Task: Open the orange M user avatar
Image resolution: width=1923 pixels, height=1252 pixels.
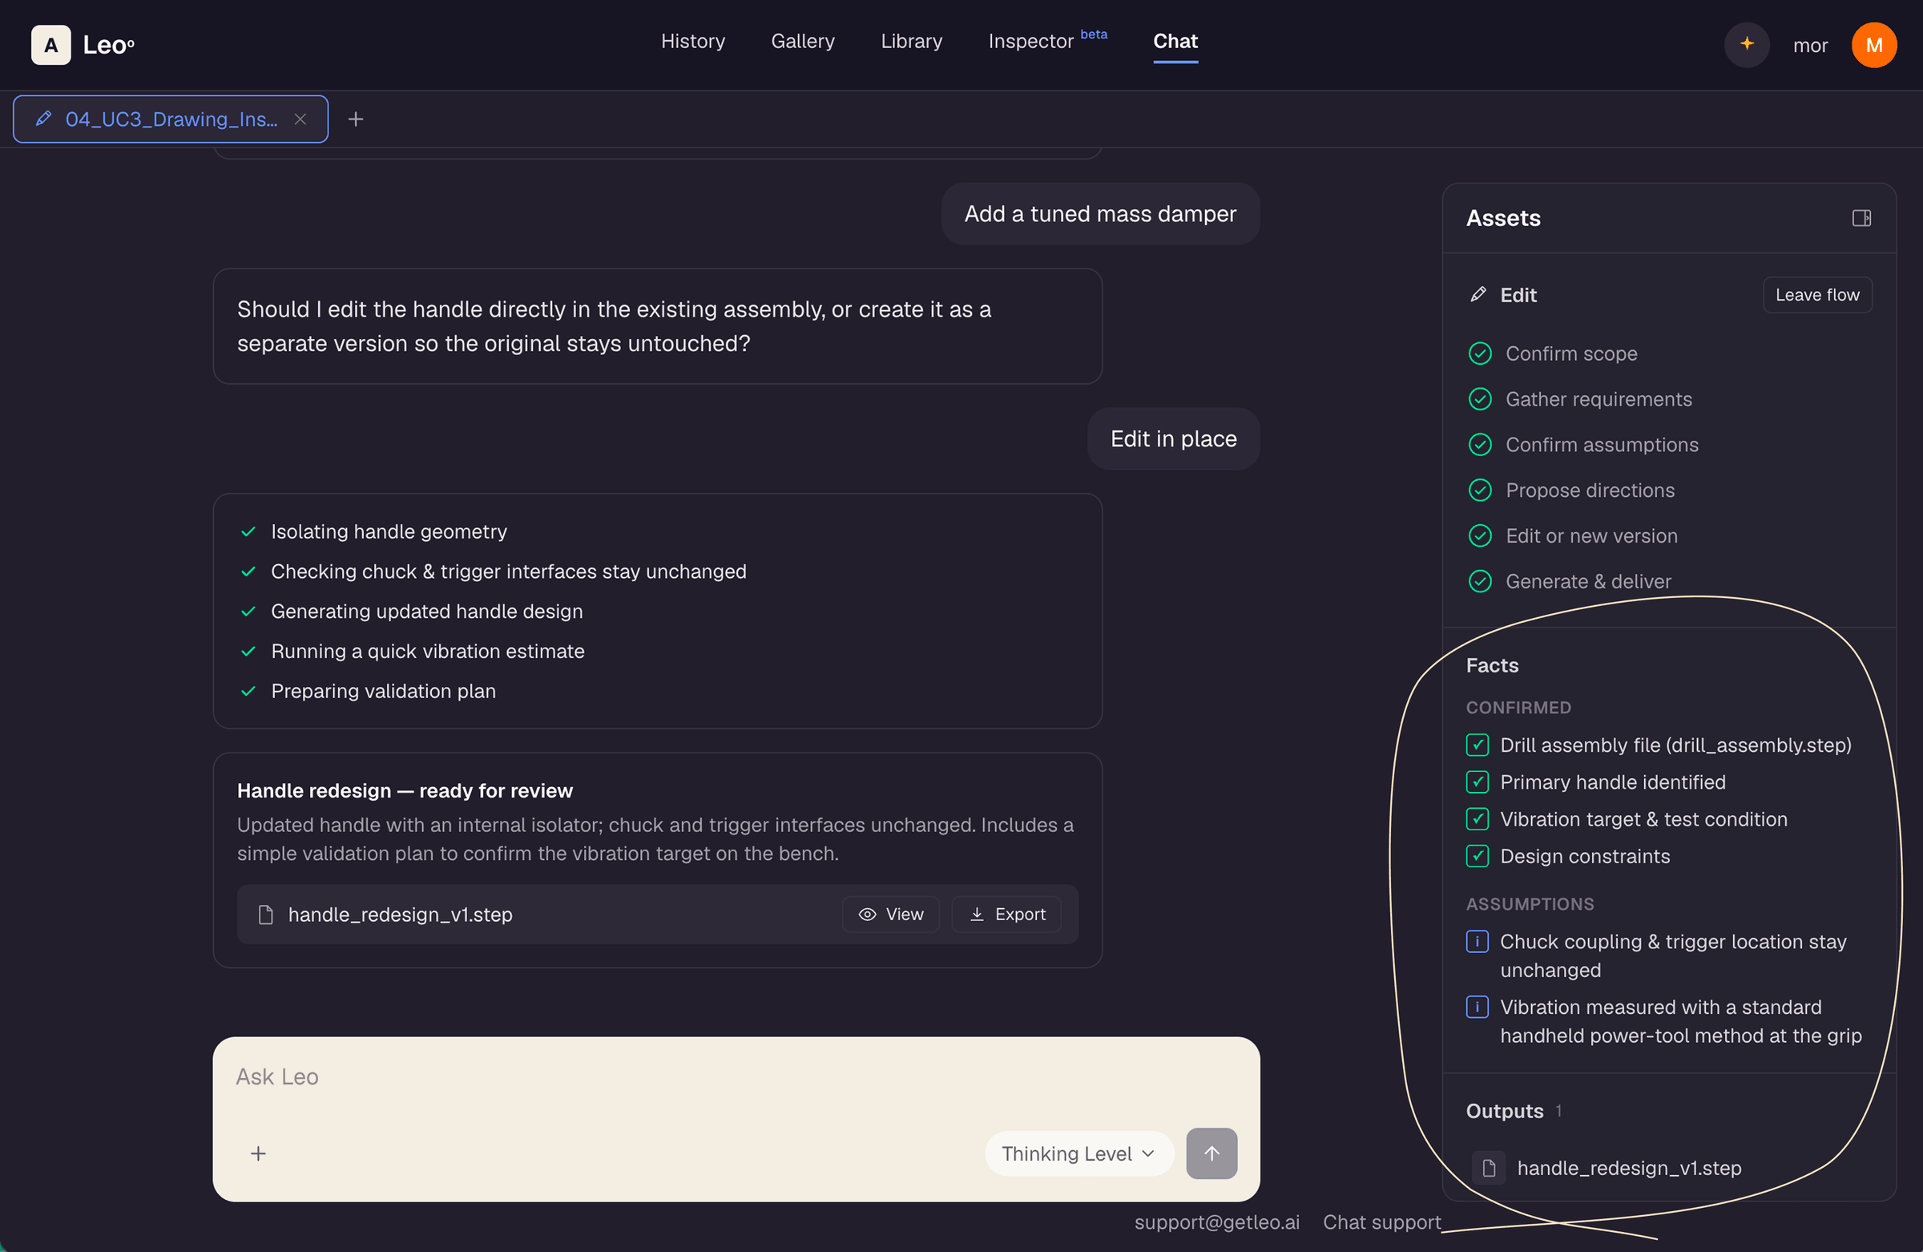Action: point(1873,45)
